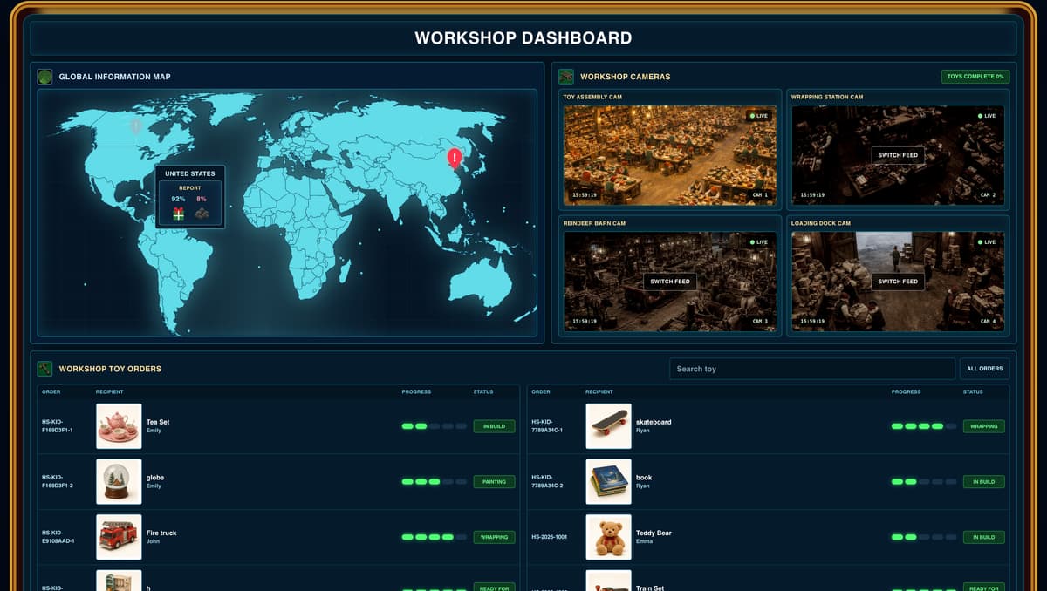Click the Wrapping status of Fire truck
The width and height of the screenshot is (1047, 591).
[494, 537]
